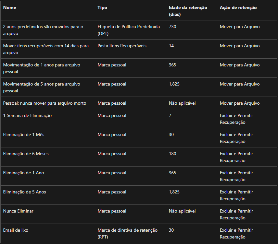Click Marca de diretiva de retenção (RPT)
The height and width of the screenshot is (244, 278).
[128, 233]
